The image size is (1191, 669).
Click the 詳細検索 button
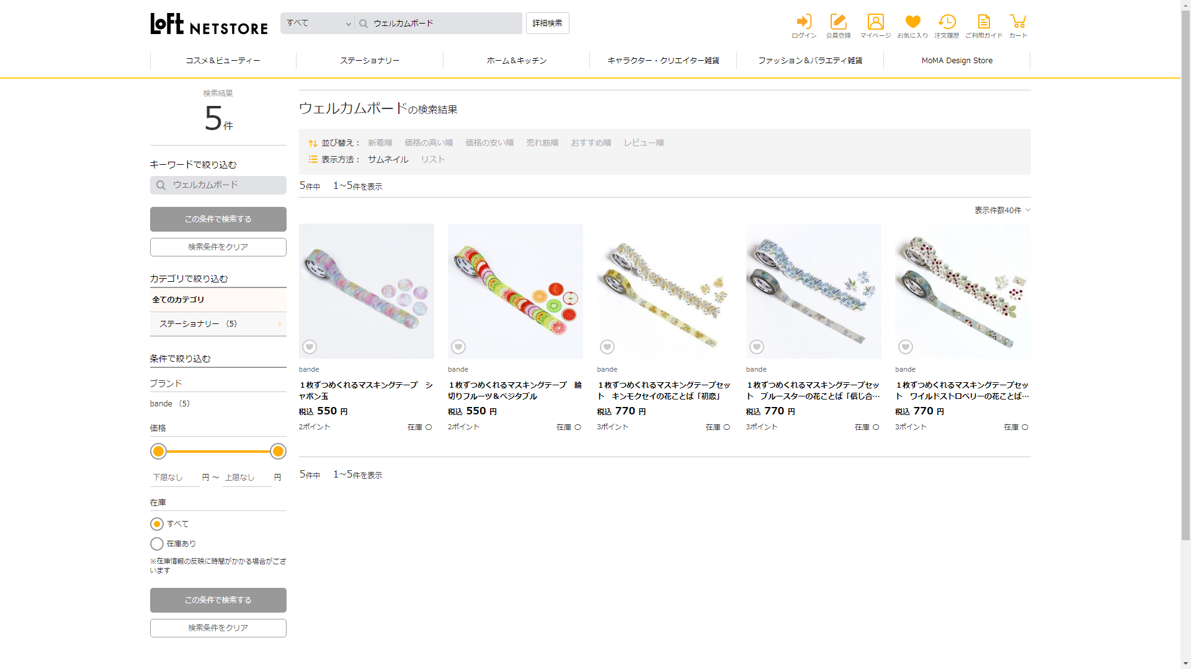coord(547,24)
